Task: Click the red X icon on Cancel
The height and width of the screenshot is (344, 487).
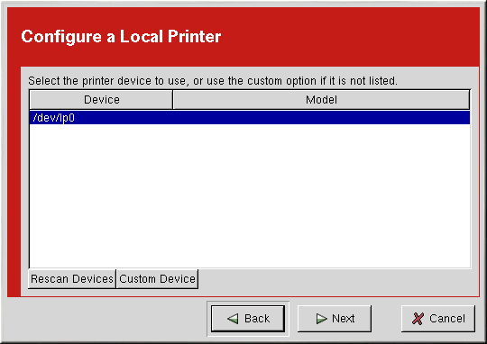Action: click(418, 319)
